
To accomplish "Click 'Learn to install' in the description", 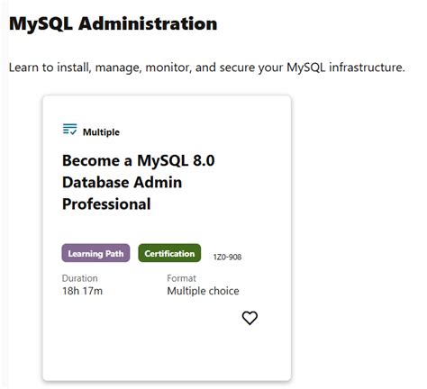I will (50, 68).
